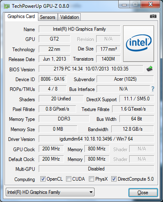Click the BIOS Version field

pos(91,69)
